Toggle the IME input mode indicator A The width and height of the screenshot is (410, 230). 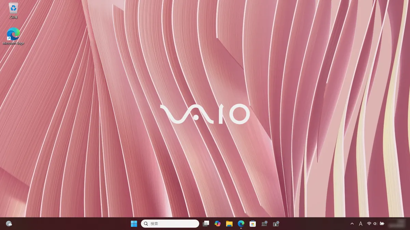point(360,224)
